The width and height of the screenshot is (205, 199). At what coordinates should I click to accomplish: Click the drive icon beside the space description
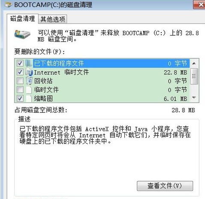(22, 34)
